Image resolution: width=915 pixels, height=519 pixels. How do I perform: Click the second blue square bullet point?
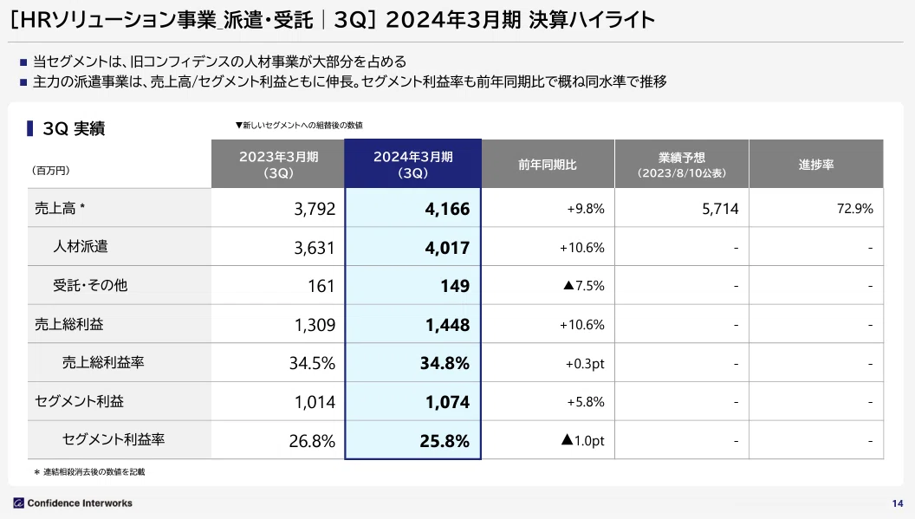pos(23,82)
